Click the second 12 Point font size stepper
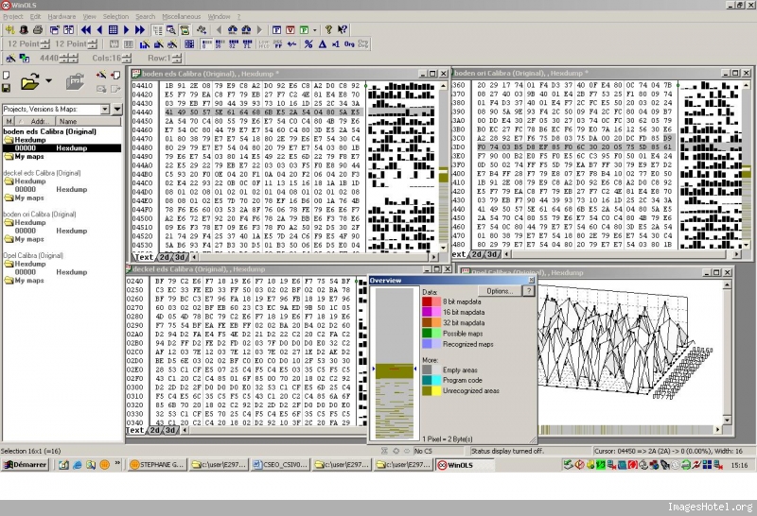Screen dimensions: 757x516 coord(93,43)
